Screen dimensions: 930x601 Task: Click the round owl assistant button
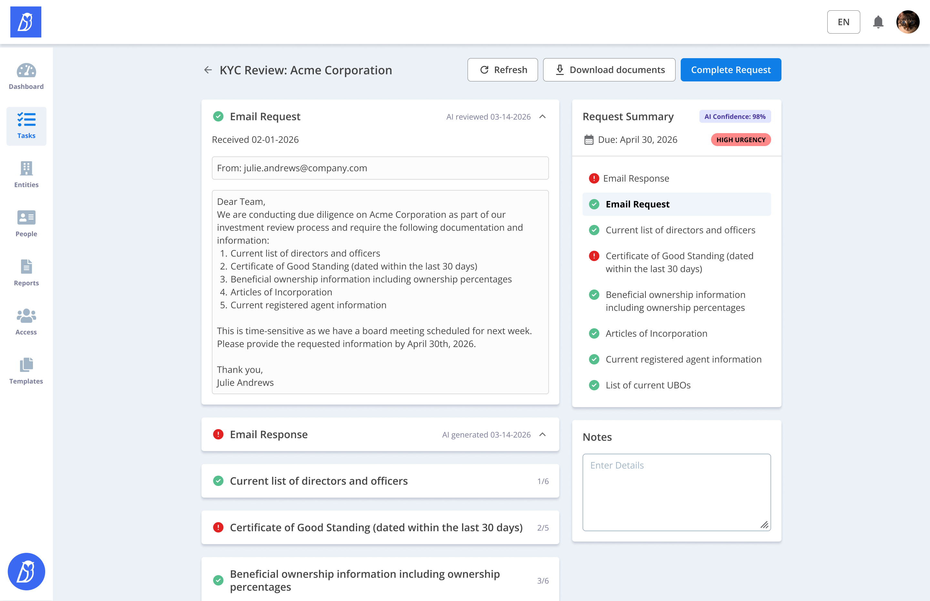(26, 571)
